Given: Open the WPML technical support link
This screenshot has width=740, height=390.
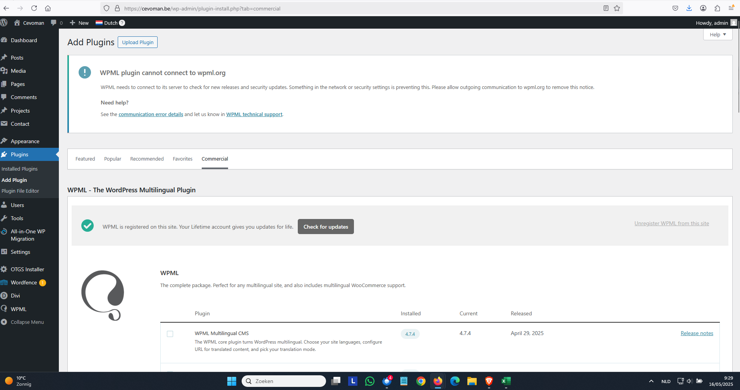Looking at the screenshot, I should 254,114.
